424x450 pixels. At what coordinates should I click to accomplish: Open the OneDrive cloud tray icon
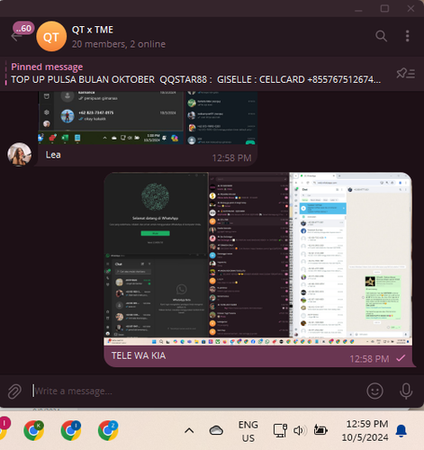(216, 430)
